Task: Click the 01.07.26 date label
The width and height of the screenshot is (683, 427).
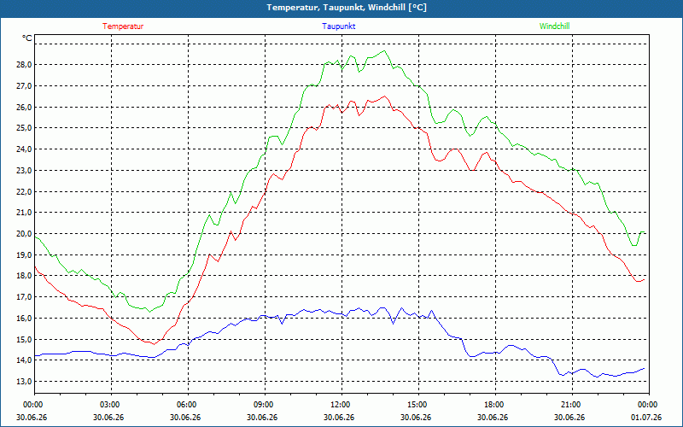Action: 646,417
